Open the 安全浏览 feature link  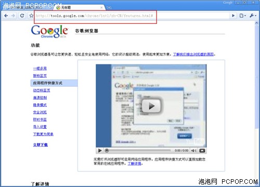point(40,112)
